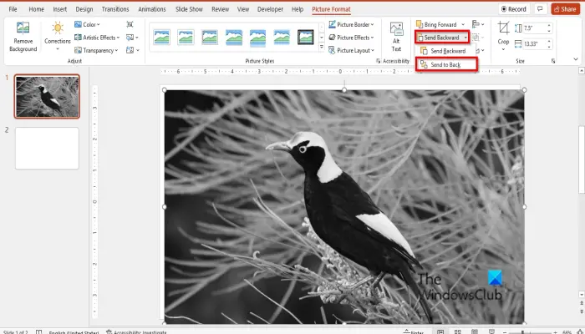Expand the Crop options arrow
Image resolution: width=585 pixels, height=334 pixels.
(x=503, y=48)
